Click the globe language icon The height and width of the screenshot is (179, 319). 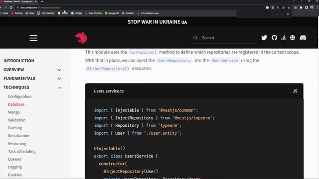[293, 38]
